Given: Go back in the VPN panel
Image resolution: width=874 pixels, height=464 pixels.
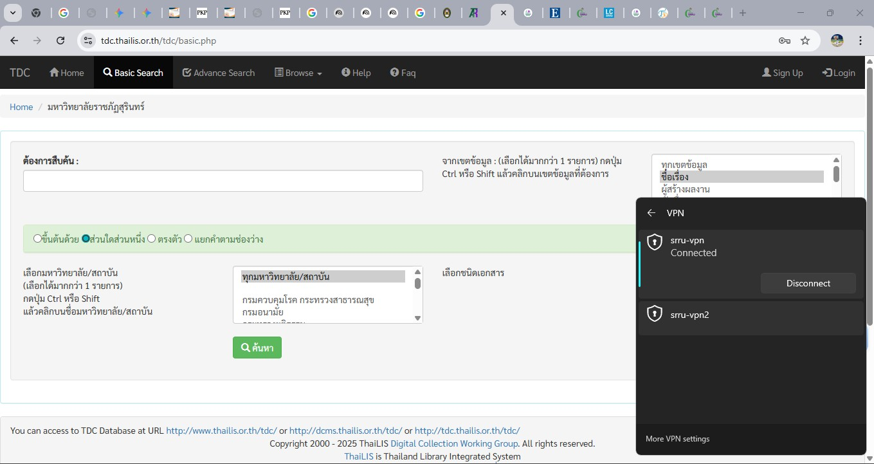Looking at the screenshot, I should pyautogui.click(x=651, y=213).
